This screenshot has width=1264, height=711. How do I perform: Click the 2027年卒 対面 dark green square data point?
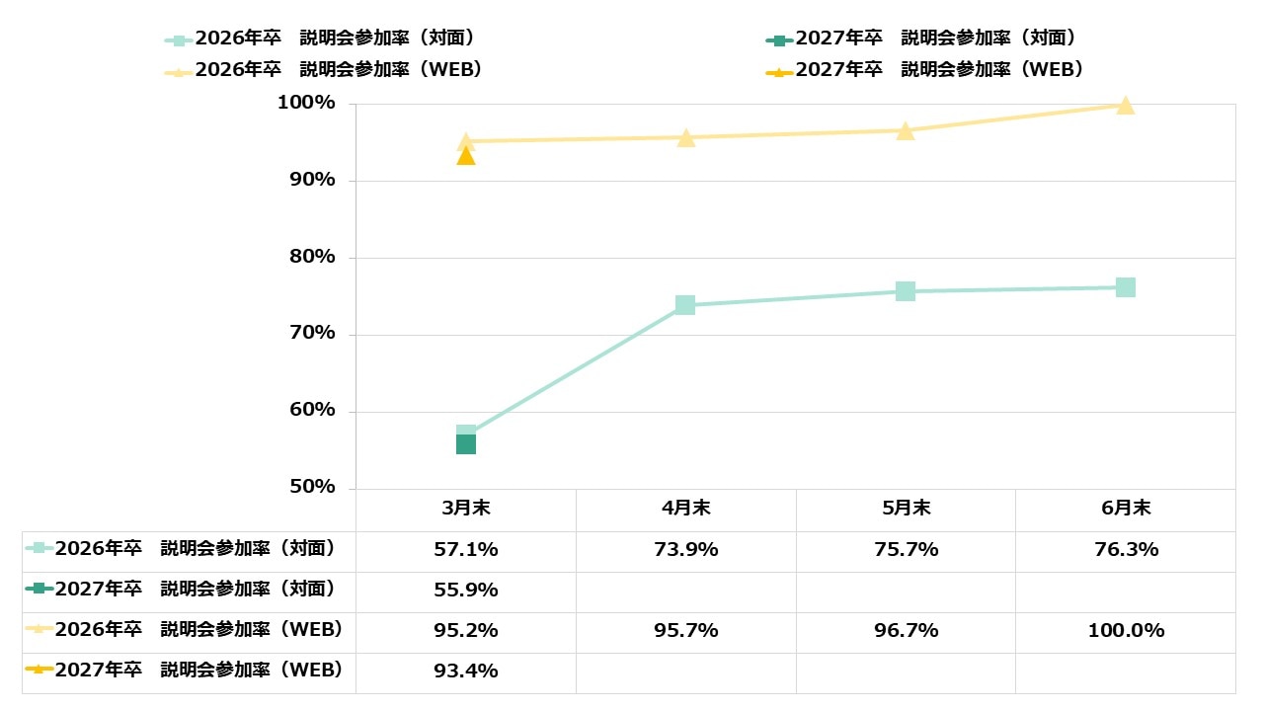pos(466,444)
